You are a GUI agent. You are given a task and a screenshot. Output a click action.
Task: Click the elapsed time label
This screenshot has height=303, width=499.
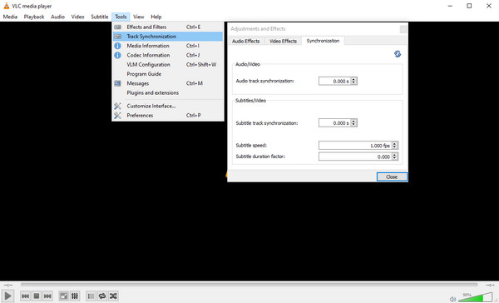coord(8,285)
